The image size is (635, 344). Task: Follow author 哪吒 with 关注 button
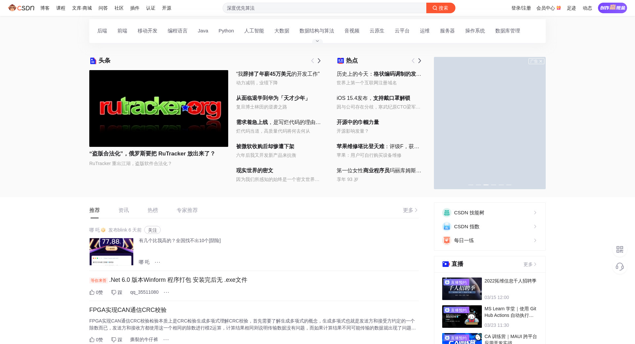[152, 230]
